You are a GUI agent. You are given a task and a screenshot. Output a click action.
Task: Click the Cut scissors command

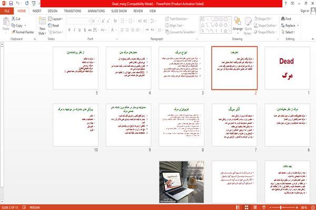click(16, 19)
